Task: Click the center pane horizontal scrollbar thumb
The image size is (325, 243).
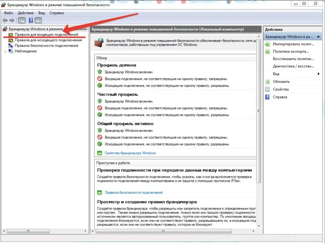Action: pyautogui.click(x=163, y=231)
